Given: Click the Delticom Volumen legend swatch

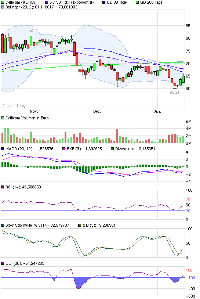Looking at the screenshot, I should tap(3, 118).
